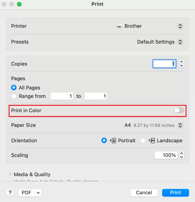Screen dimensions: 195x202
Task: Click the 8.27 by 11.69 inches text
Action: tap(154, 125)
